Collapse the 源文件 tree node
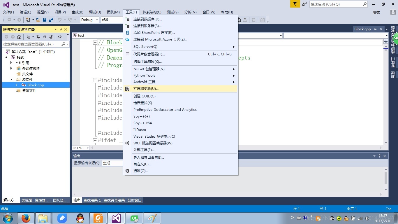Screen dimensions: 398x224 click(11, 79)
